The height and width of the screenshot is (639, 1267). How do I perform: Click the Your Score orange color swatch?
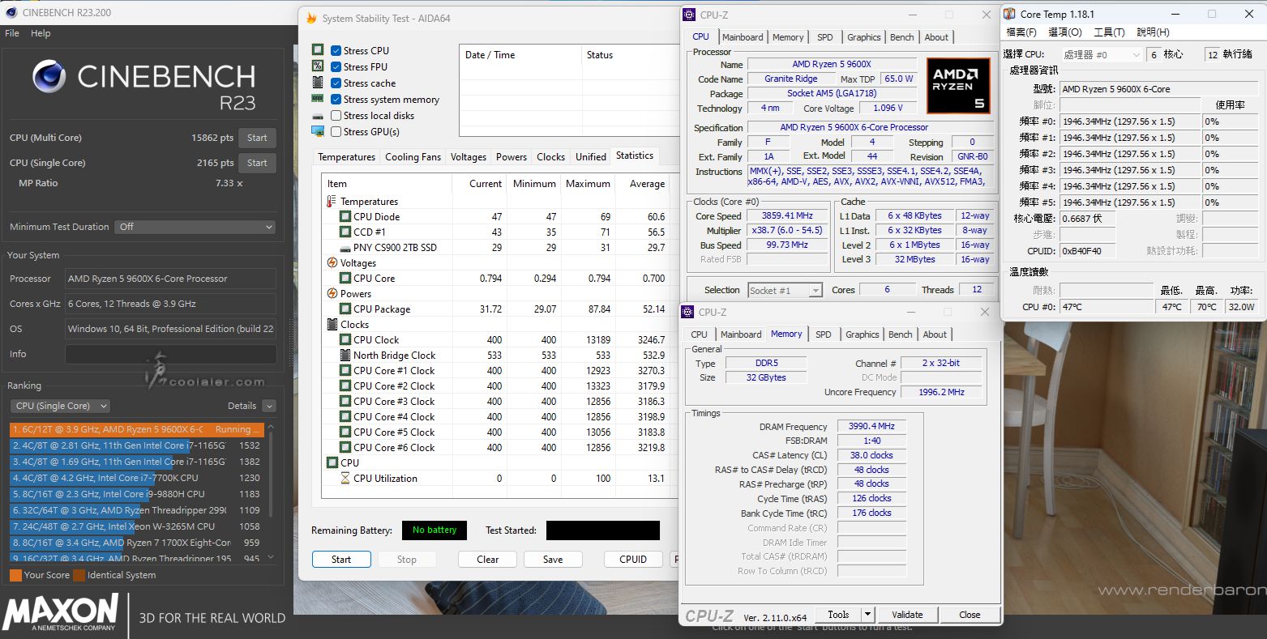pyautogui.click(x=15, y=575)
